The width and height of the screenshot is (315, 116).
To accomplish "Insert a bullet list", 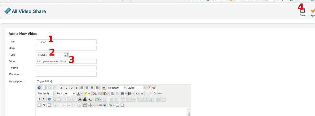I will coord(130,93).
